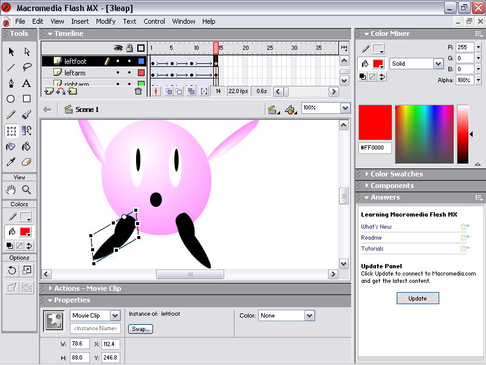Select the Pen tool
This screenshot has width=486, height=365.
pos(11,83)
